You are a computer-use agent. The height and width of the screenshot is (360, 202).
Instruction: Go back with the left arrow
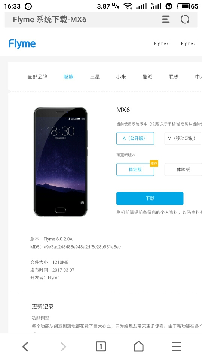pyautogui.click(x=25, y=346)
